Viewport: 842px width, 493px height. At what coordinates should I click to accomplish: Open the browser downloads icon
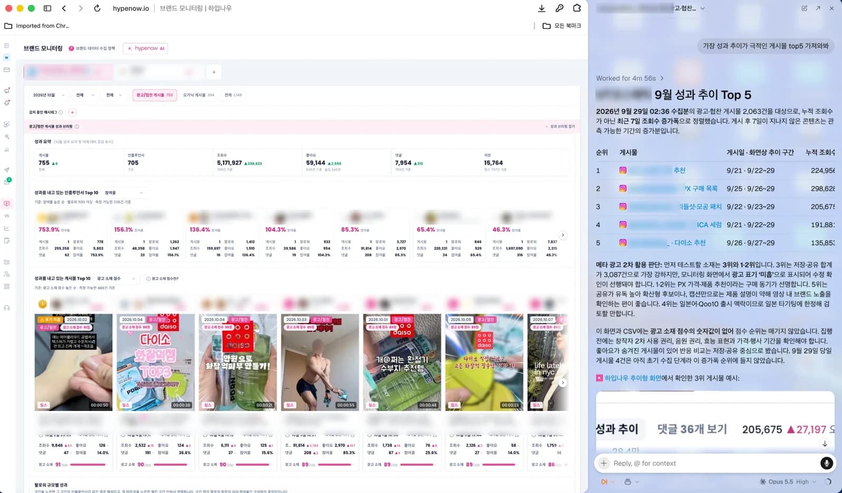542,8
